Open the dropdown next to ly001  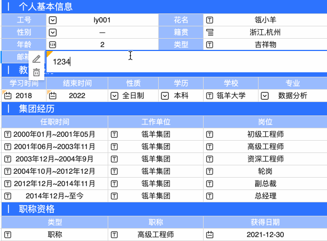53,20
